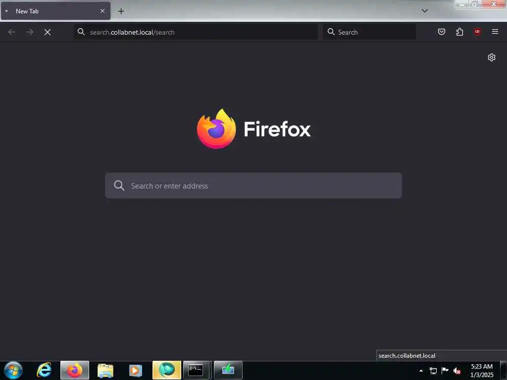Open the uBlock Origin extension icon

pyautogui.click(x=477, y=32)
